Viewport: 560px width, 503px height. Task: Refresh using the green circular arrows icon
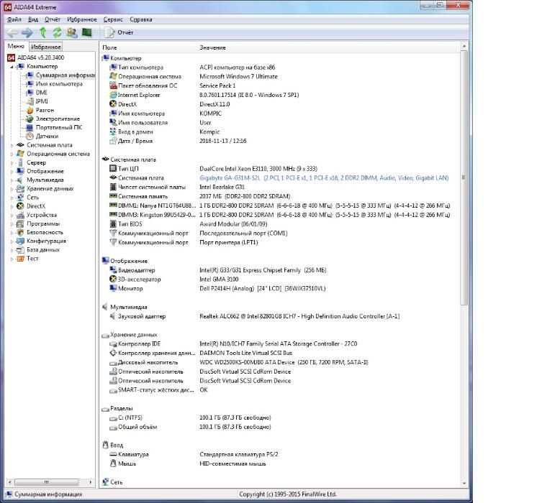point(57,33)
